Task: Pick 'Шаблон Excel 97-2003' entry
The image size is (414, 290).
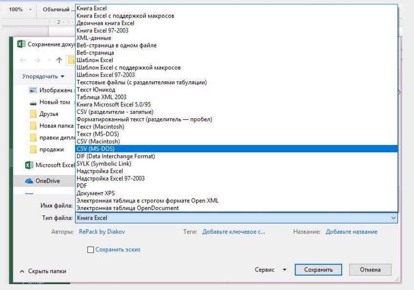Action: click(x=237, y=75)
